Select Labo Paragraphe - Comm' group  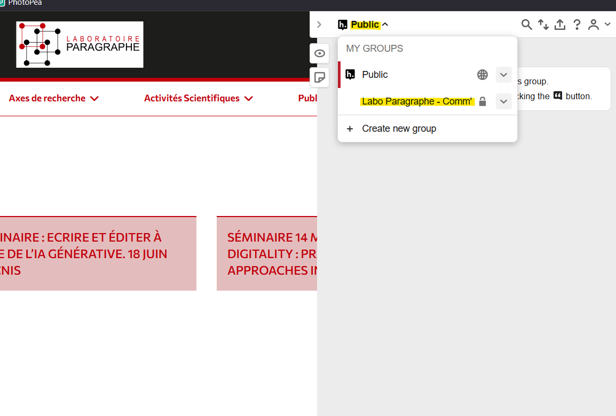click(x=417, y=101)
